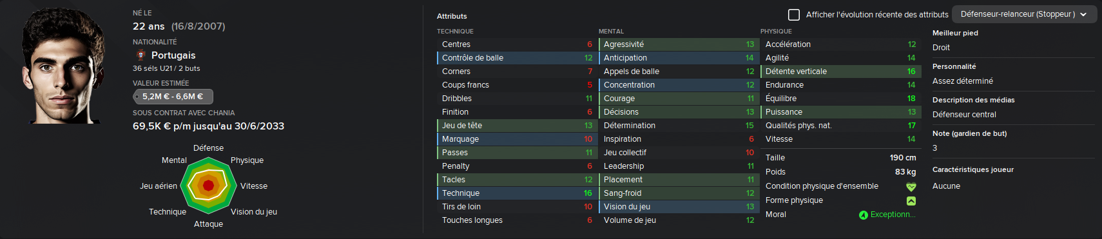
Task: Open the player portrait photo
Action: point(63,65)
